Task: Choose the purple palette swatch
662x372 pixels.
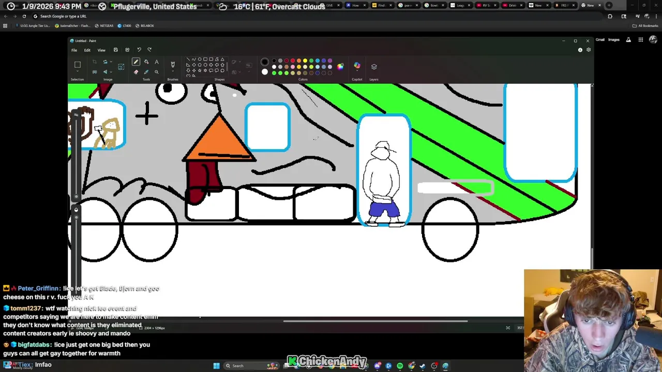Action: point(330,60)
